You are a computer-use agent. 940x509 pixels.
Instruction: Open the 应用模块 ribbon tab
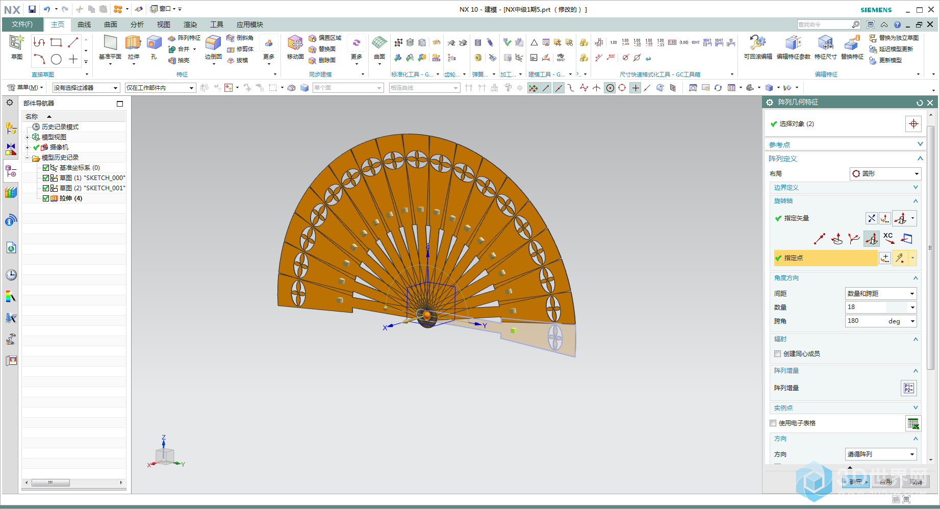[250, 24]
